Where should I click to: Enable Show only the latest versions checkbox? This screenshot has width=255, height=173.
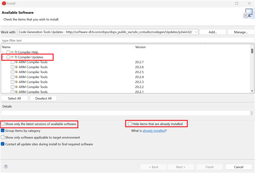click(x=3, y=124)
